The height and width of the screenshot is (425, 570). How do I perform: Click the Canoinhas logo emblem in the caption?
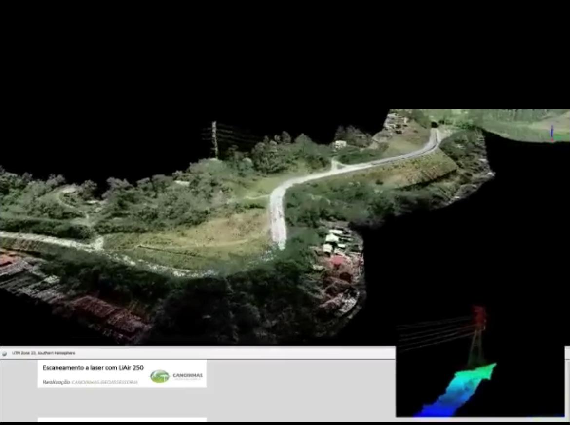click(159, 376)
